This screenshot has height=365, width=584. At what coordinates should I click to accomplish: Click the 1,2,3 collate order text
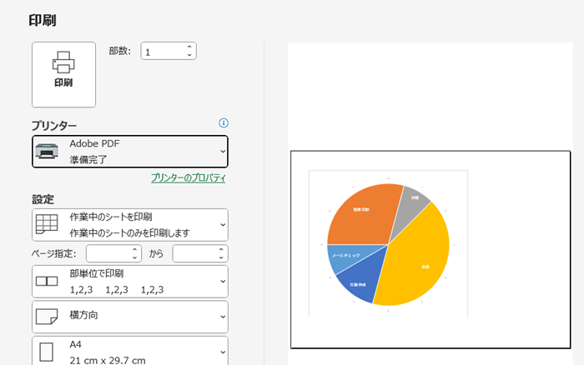pos(117,289)
